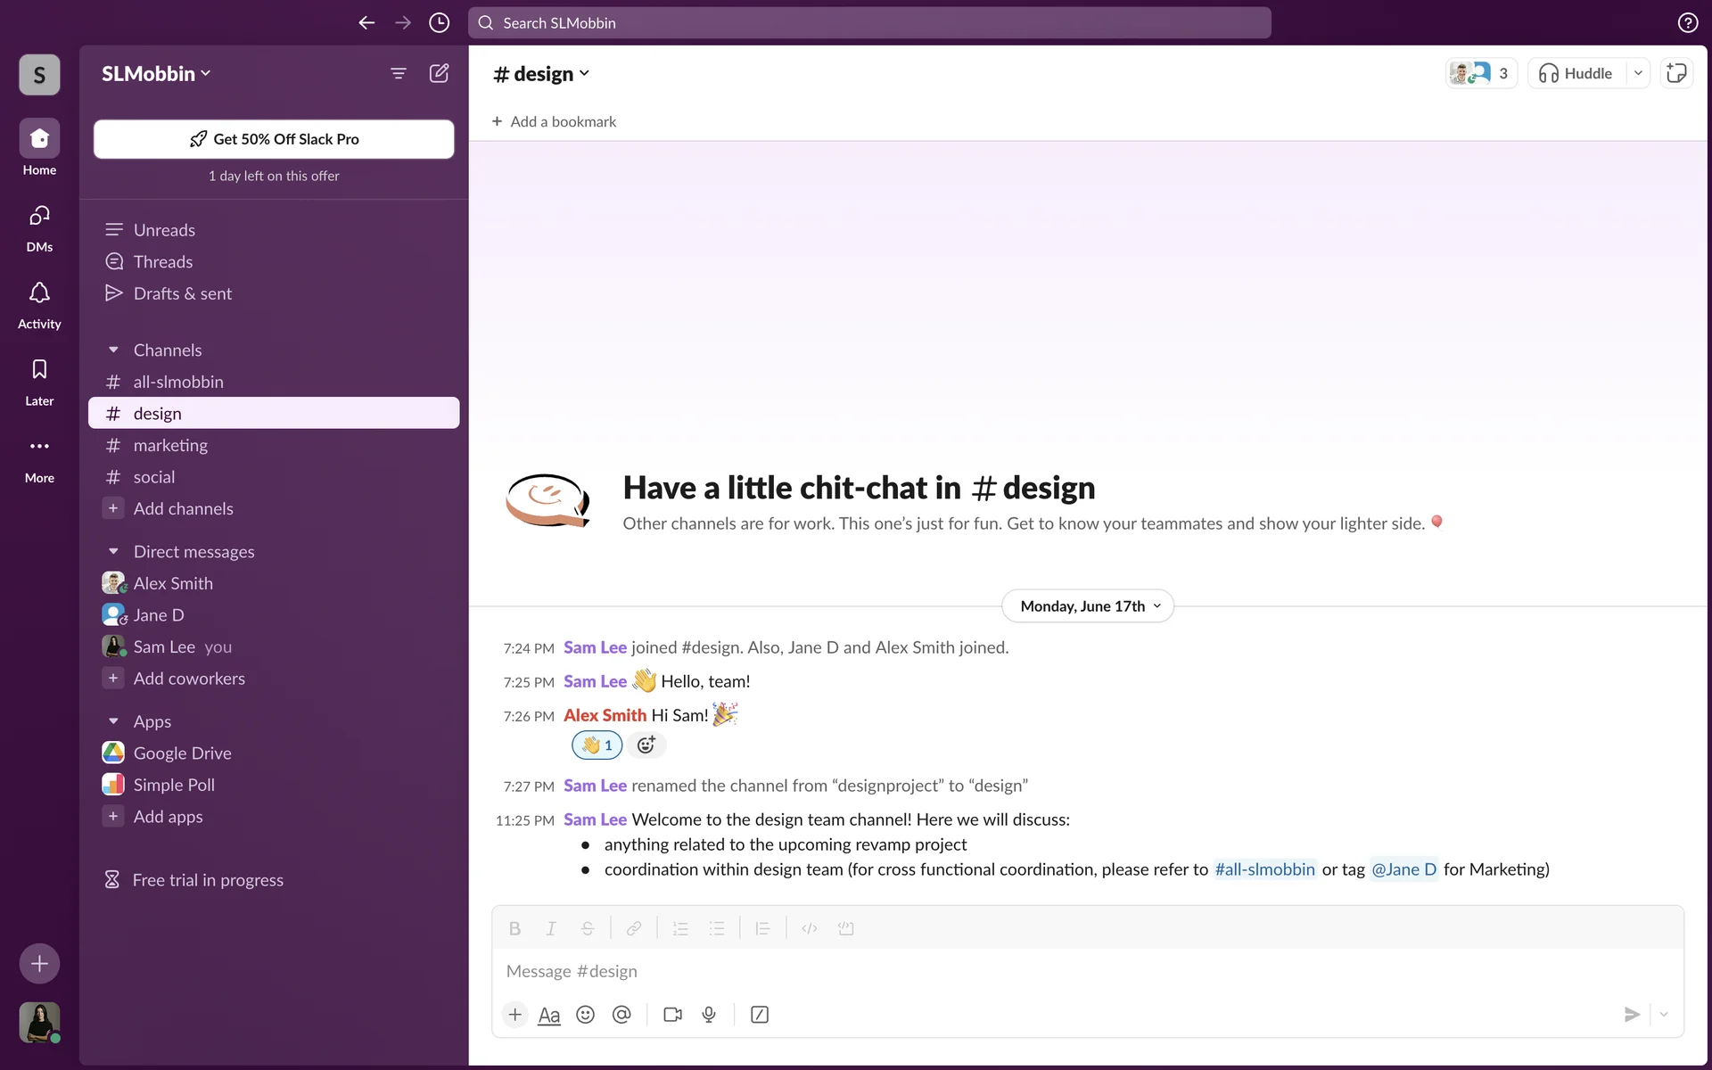Click the slash shortcuts icon in composer
This screenshot has height=1070, width=1712.
click(760, 1015)
